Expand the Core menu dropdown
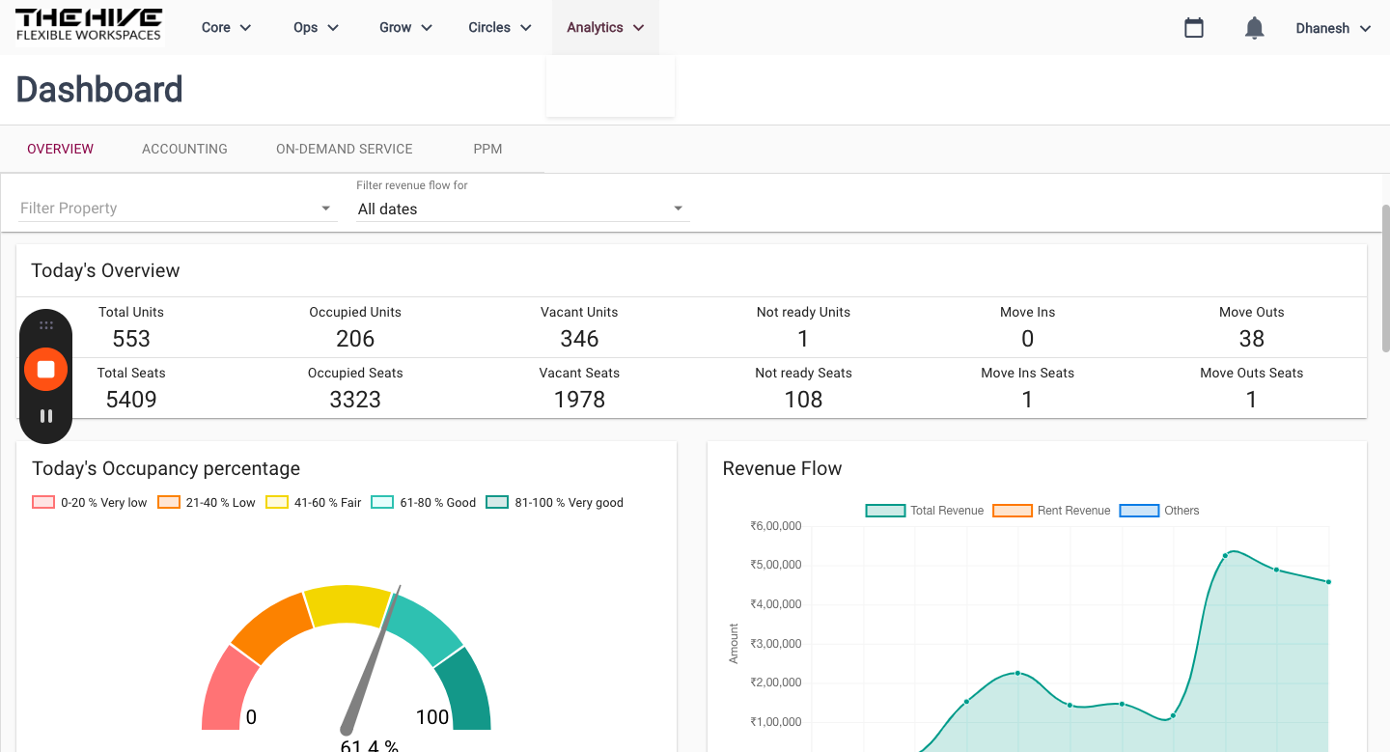Image resolution: width=1390 pixels, height=752 pixels. tap(227, 28)
